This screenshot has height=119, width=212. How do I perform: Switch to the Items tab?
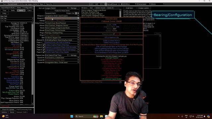(21, 11)
